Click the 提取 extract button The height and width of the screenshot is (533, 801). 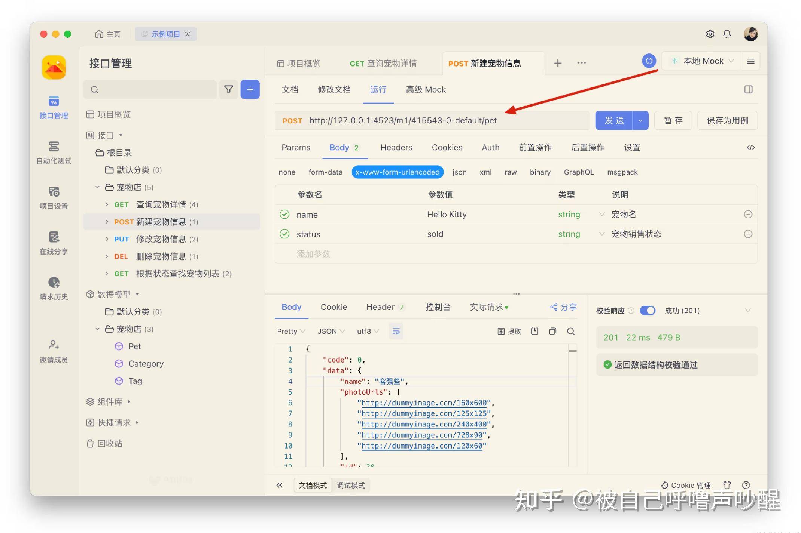coord(509,331)
